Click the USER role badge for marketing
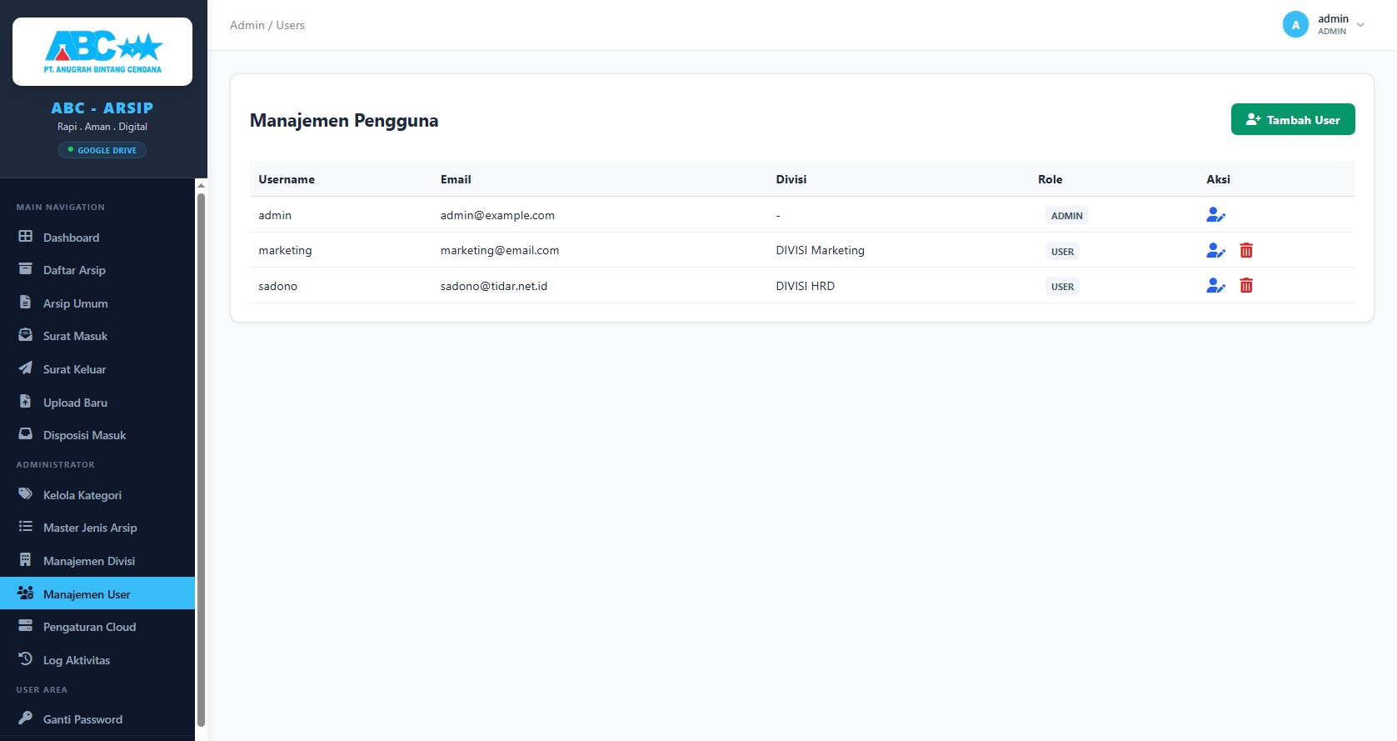 tap(1062, 251)
